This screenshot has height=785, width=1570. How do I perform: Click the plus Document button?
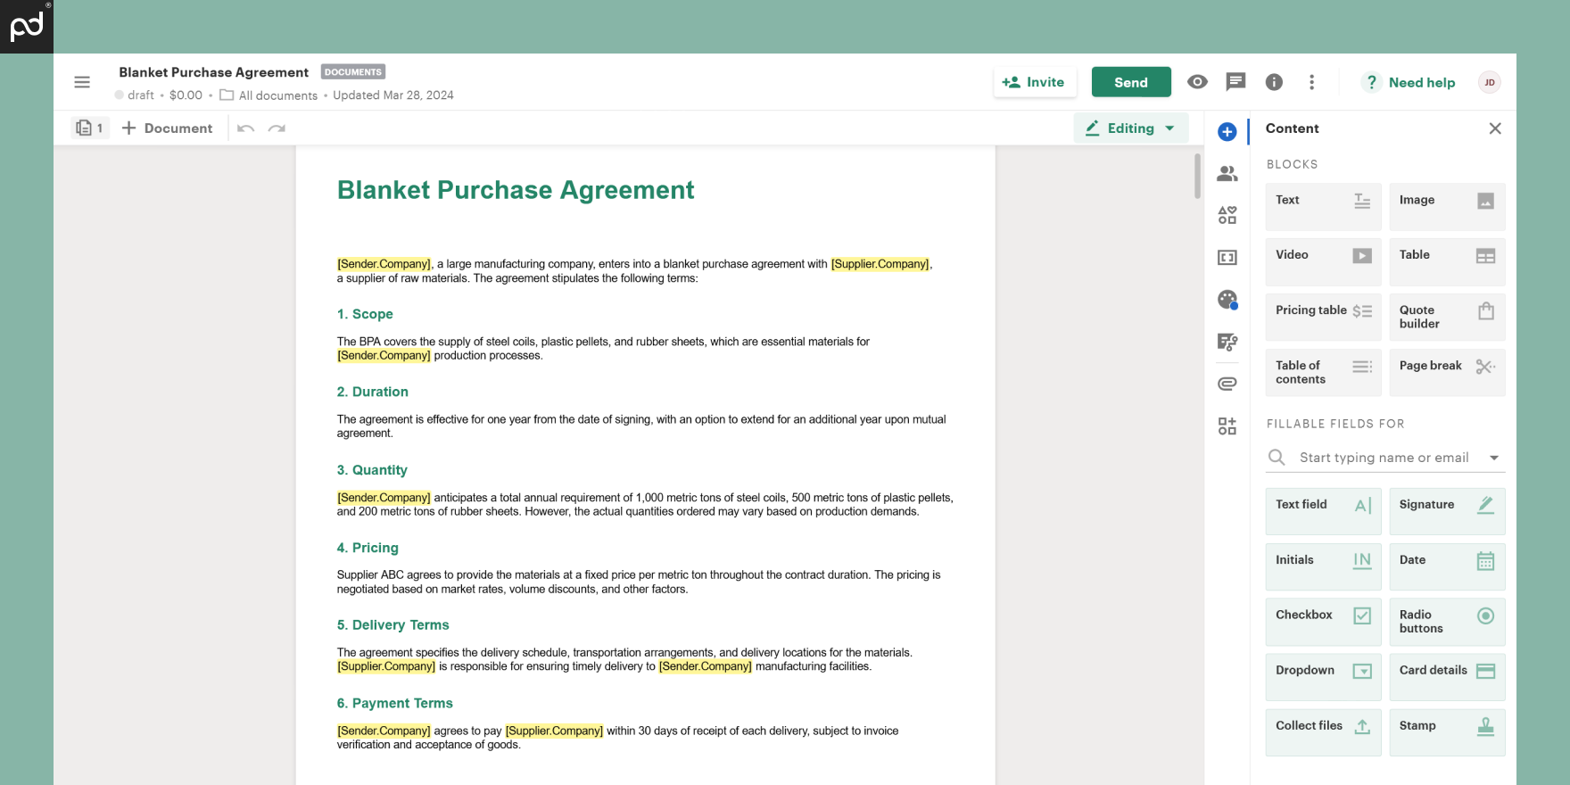click(167, 128)
